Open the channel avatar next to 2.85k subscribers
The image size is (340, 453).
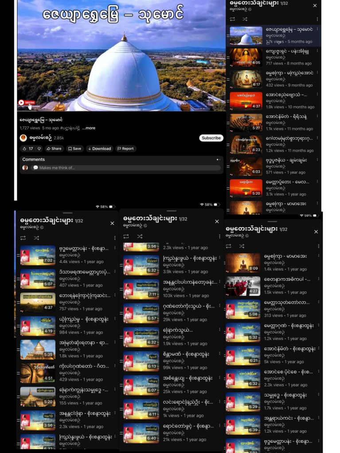(23, 138)
